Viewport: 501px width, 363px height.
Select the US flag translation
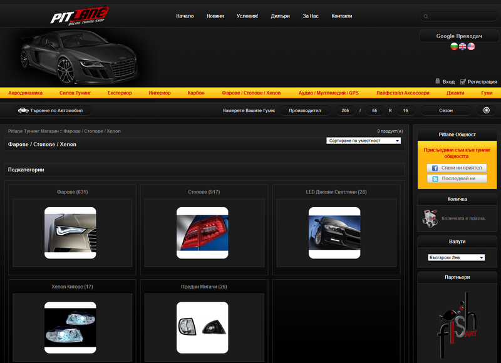click(x=471, y=46)
